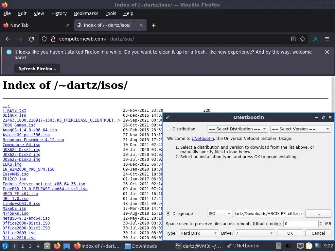Click the disk image file path field
The image size is (335, 251).
click(x=269, y=214)
